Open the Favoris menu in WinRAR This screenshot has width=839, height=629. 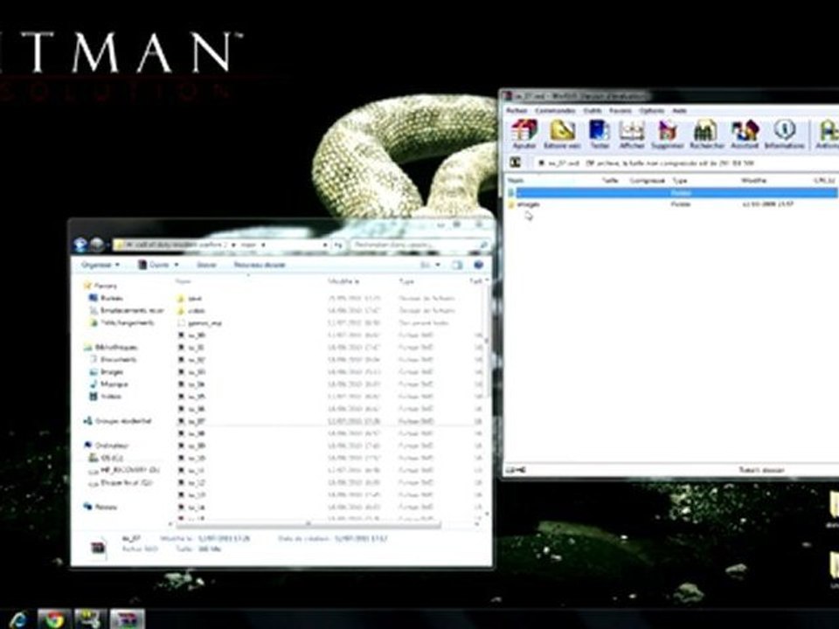(621, 111)
